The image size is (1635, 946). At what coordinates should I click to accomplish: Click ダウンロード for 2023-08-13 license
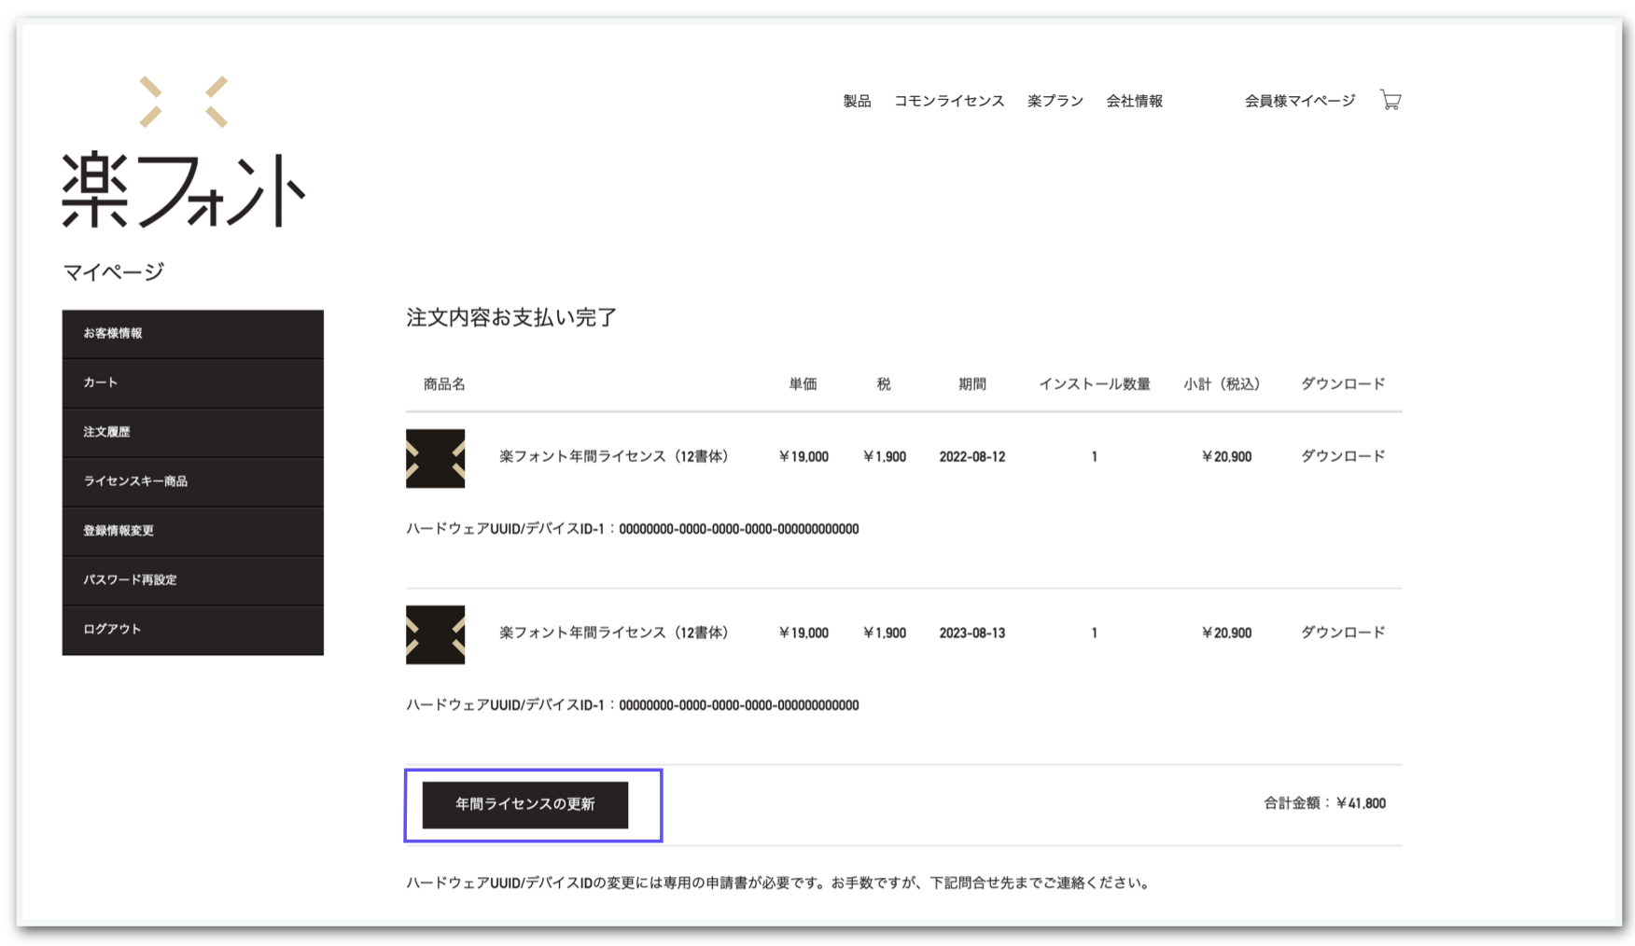1342,633
